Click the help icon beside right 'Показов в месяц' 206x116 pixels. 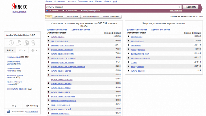(x=200, y=33)
